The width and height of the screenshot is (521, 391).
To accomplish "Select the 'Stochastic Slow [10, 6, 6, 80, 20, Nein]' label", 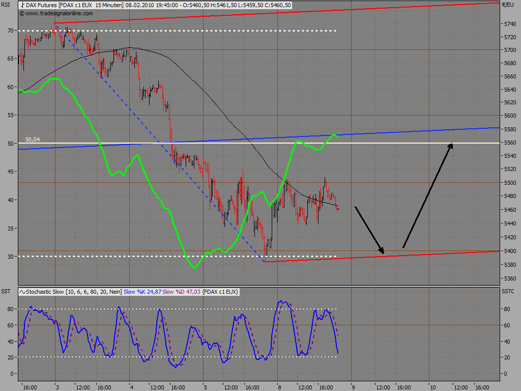I will [x=74, y=292].
